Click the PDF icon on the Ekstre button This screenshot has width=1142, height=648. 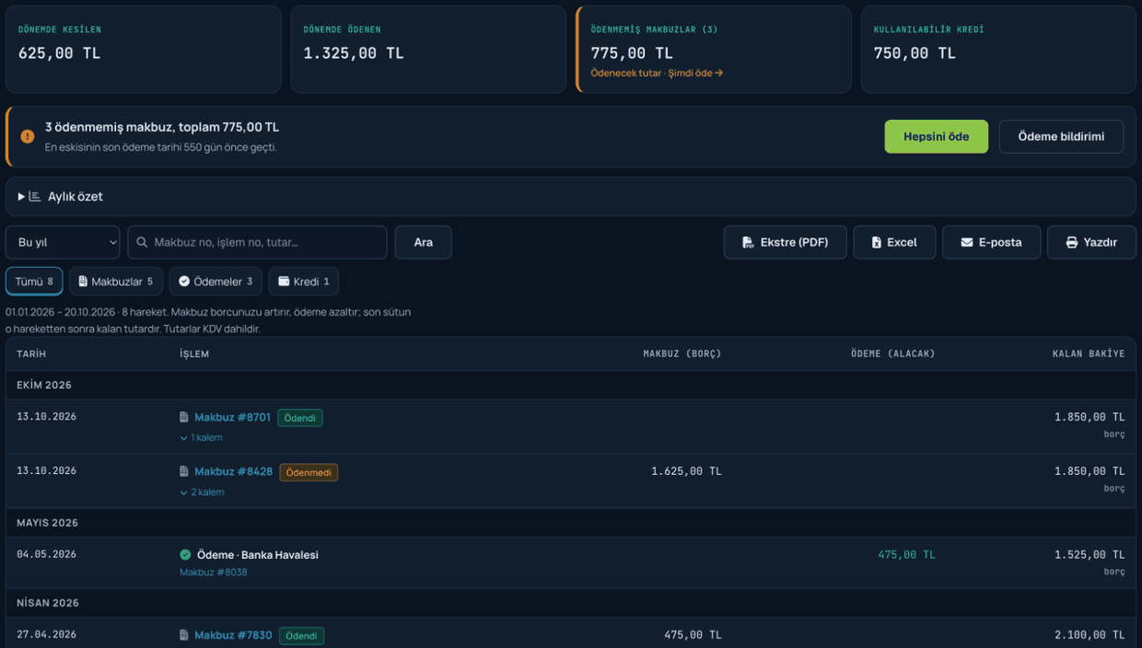click(x=748, y=242)
